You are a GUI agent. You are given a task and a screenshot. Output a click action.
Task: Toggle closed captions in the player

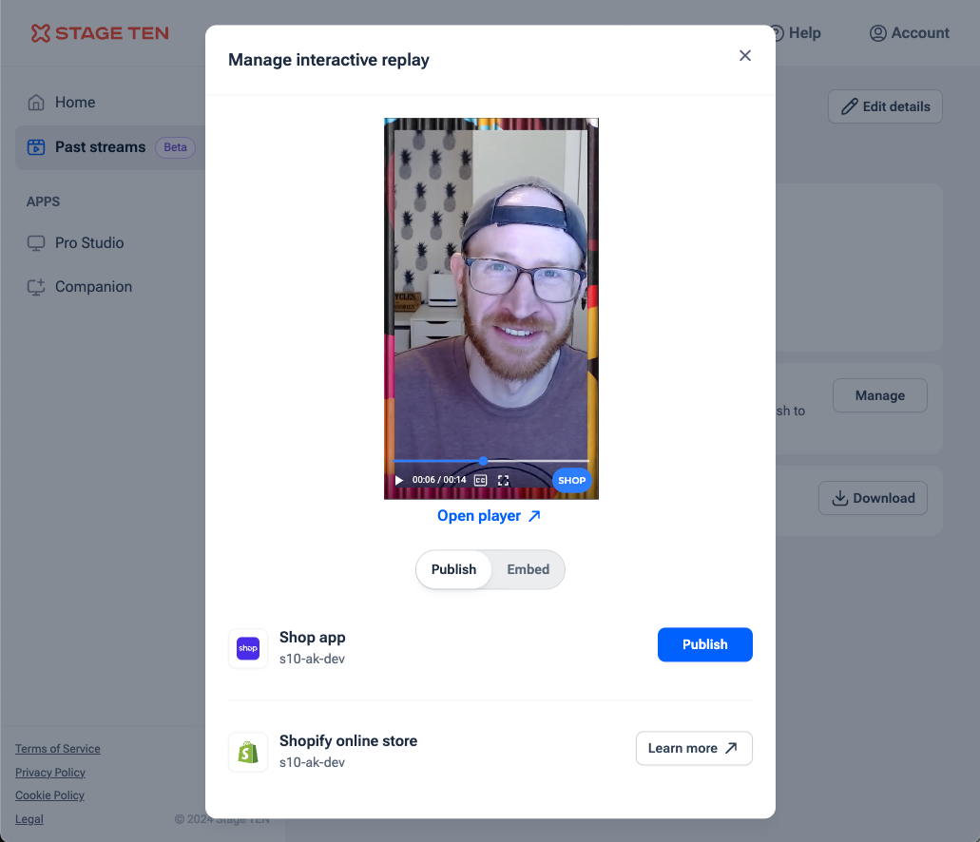(x=480, y=480)
